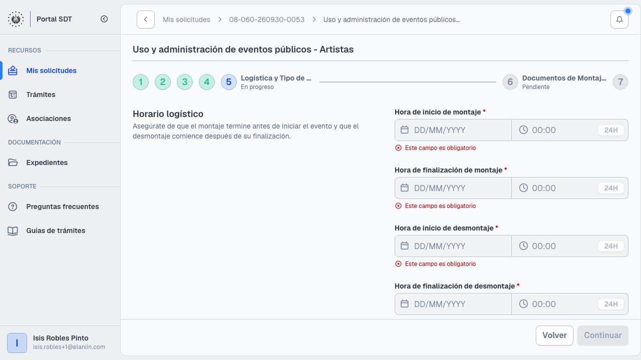
Task: Go to step 1 in the stepper
Action: [141, 82]
